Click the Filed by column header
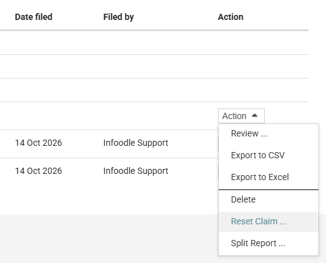The width and height of the screenshot is (326, 263). 119,17
